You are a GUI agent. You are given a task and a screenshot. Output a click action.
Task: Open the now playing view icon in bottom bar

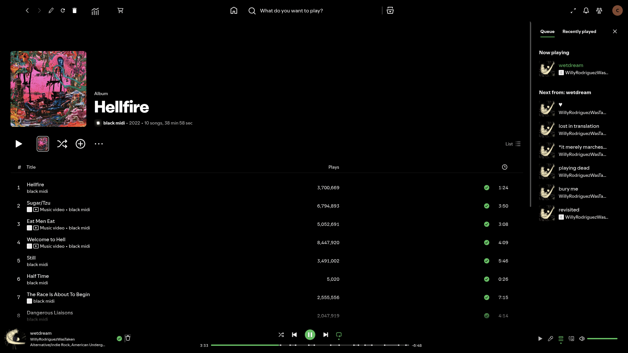(x=540, y=339)
